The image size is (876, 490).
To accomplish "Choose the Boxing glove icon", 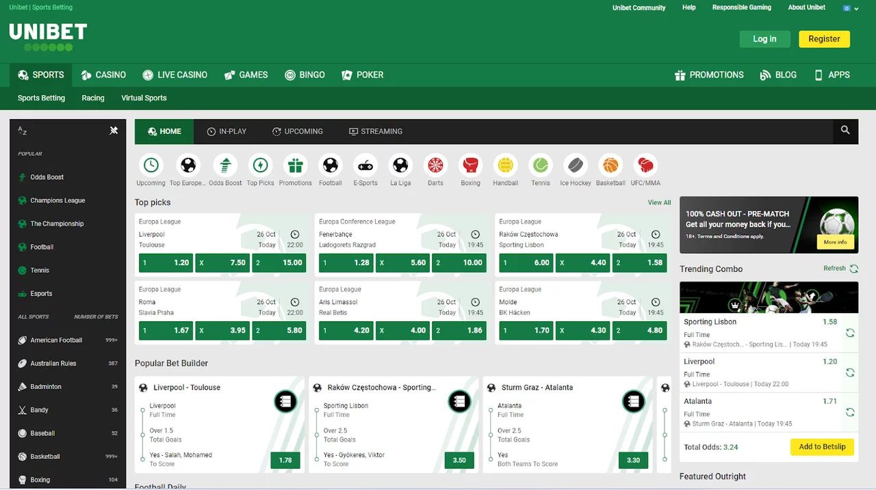I will coord(470,165).
